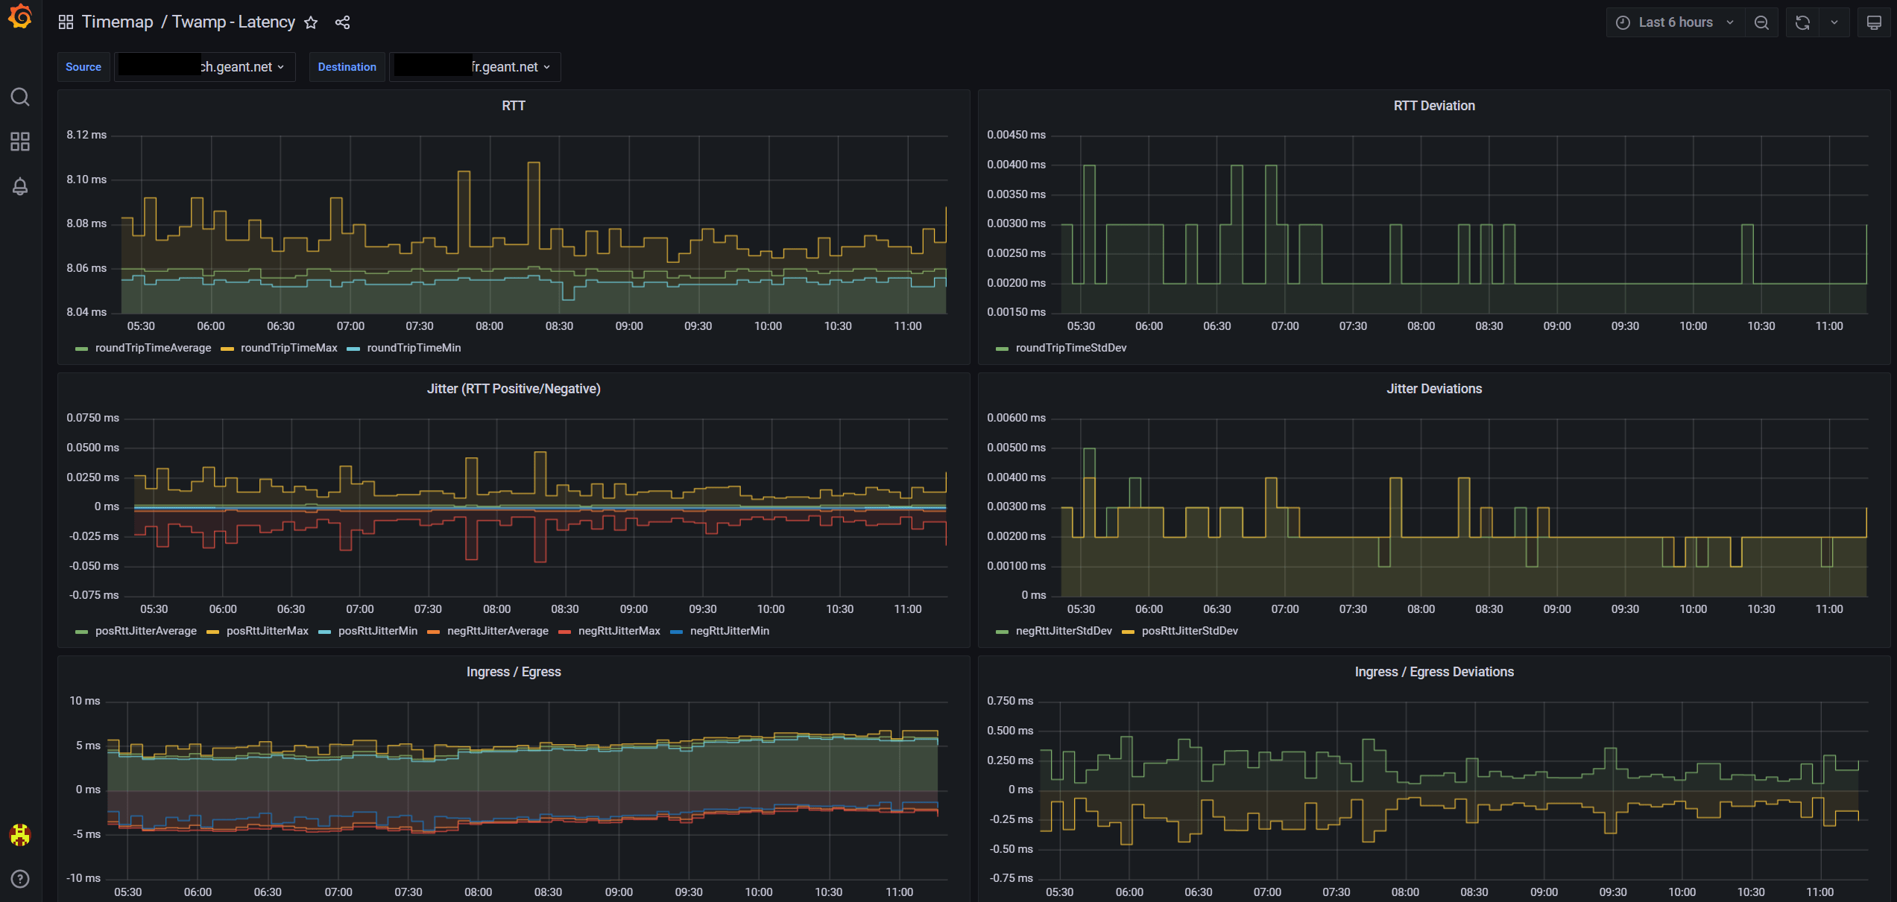Image resolution: width=1897 pixels, height=902 pixels.
Task: Open the Dashboards grid icon in sidebar
Action: [x=20, y=142]
